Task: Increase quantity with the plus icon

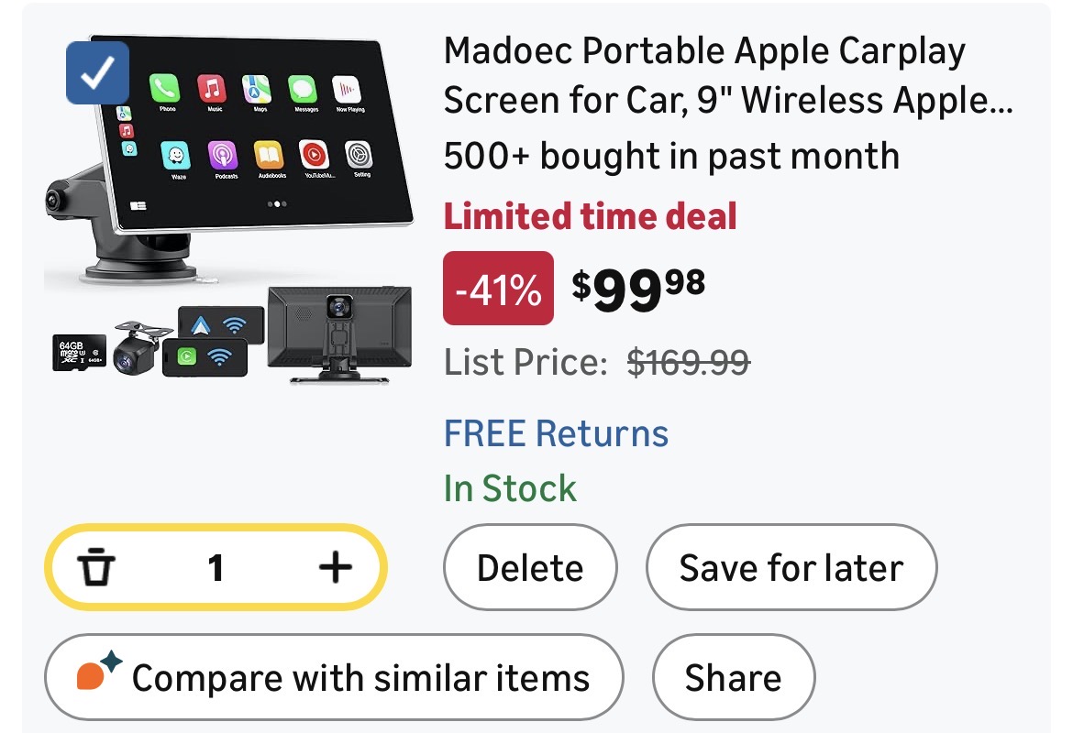Action: (x=335, y=568)
